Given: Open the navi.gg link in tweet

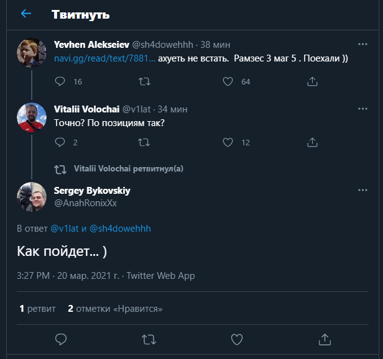Looking at the screenshot, I should (103, 59).
